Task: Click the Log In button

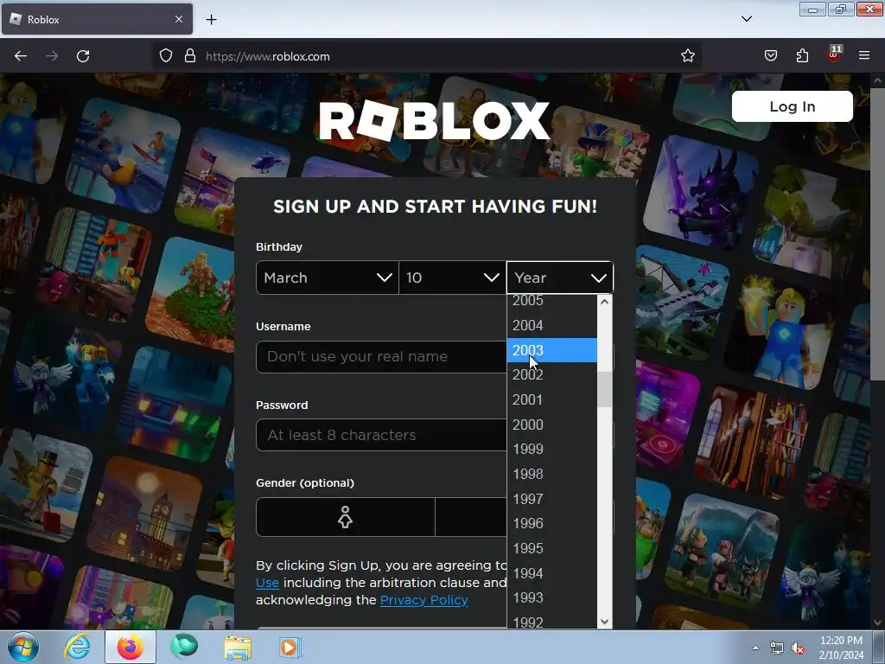Action: [792, 106]
